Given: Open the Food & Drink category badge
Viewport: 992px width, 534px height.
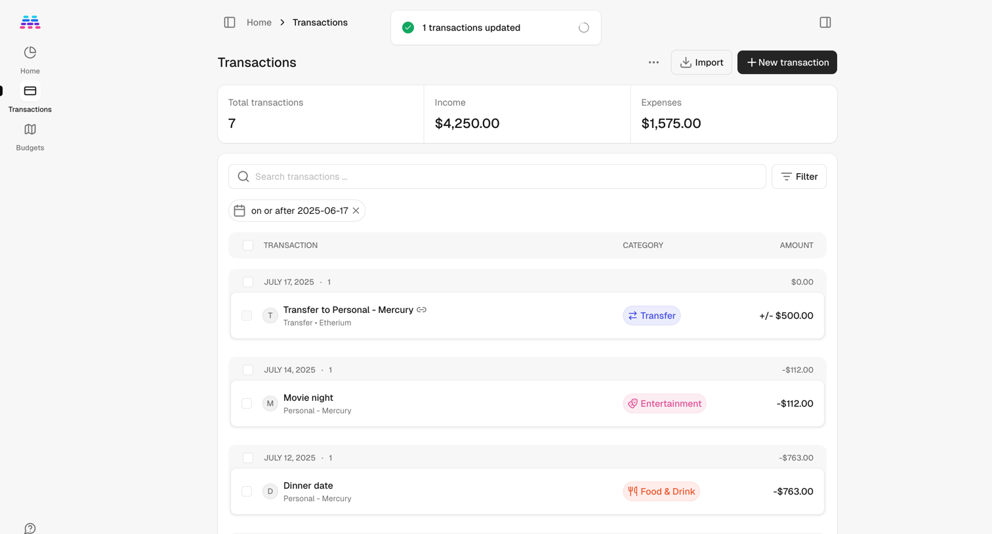Looking at the screenshot, I should [x=661, y=491].
